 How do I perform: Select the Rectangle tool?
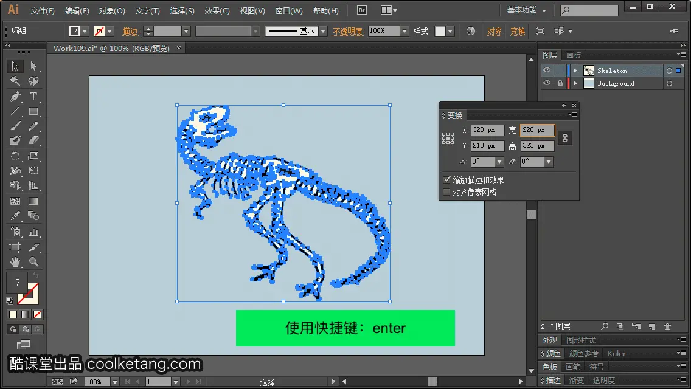click(33, 111)
